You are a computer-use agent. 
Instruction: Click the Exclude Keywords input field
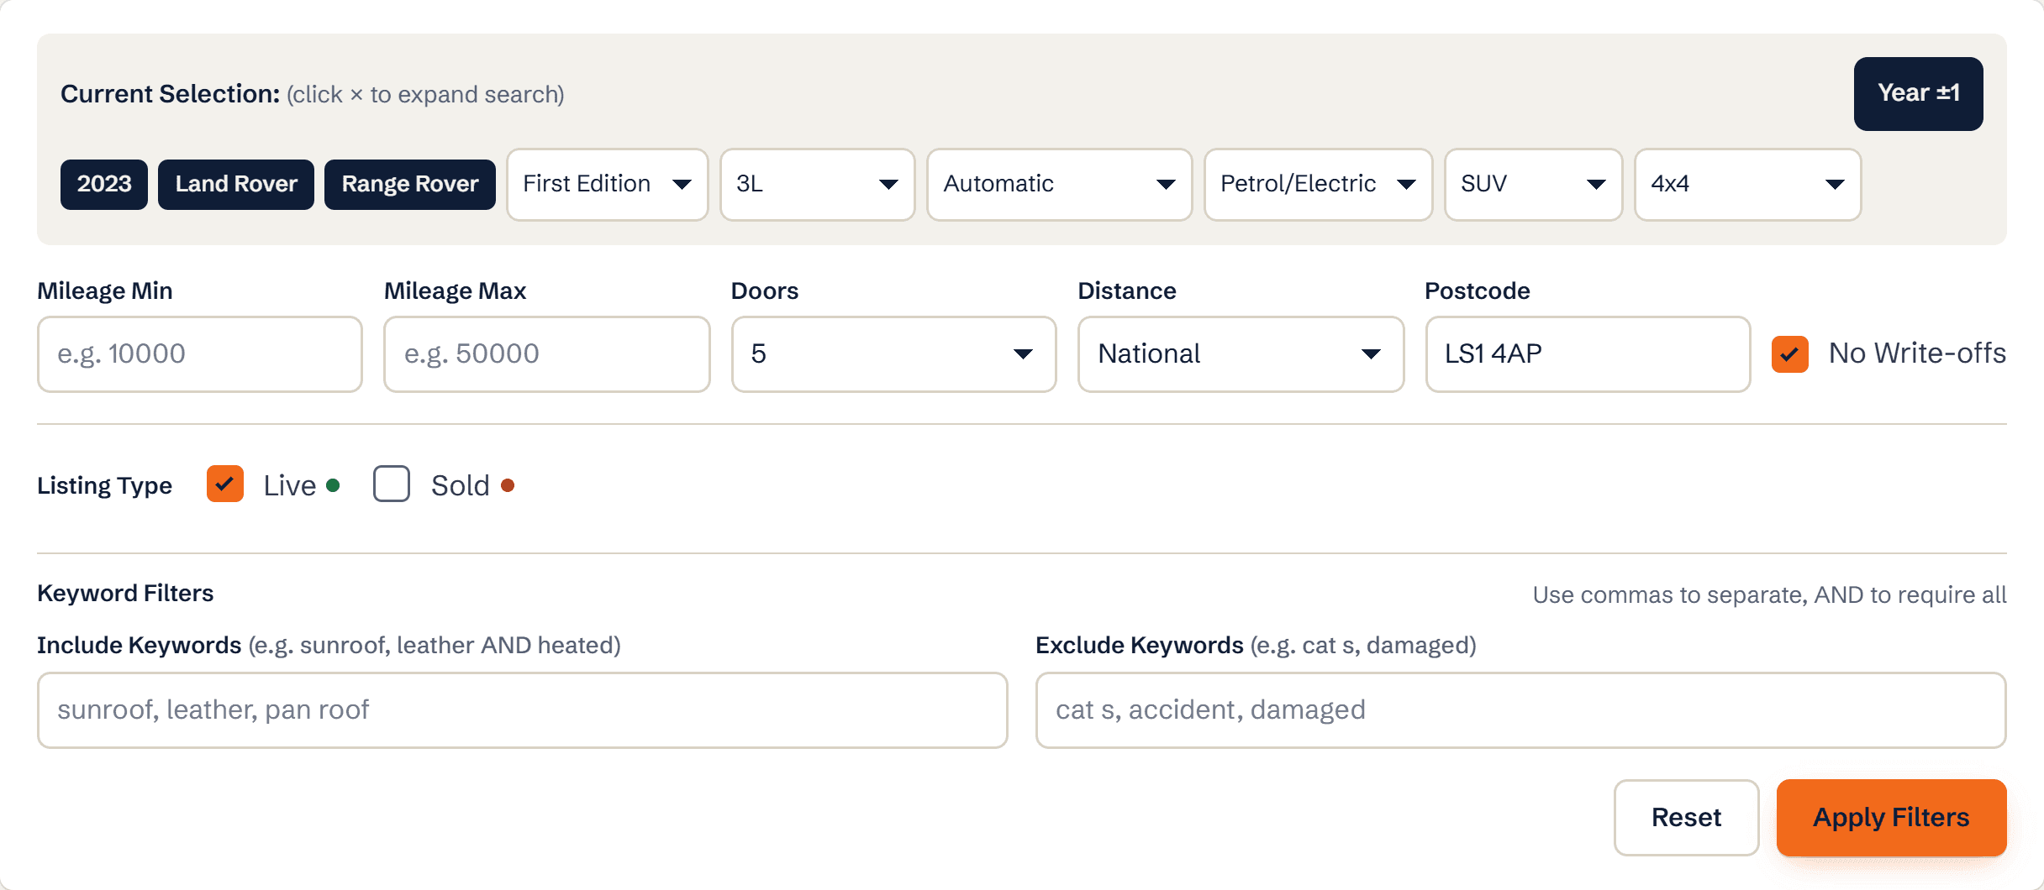pyautogui.click(x=1521, y=709)
